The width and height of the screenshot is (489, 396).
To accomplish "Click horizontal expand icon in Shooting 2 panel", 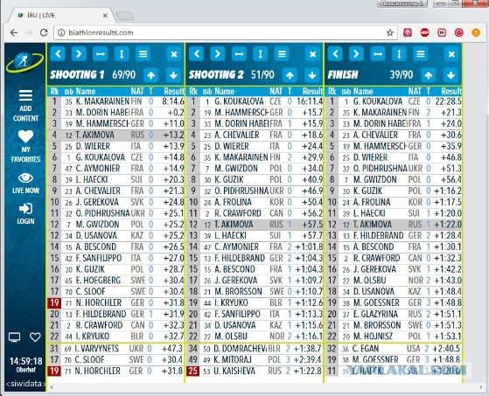I will tap(239, 54).
